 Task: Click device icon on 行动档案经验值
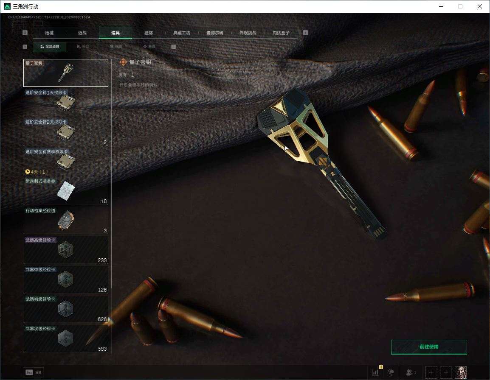click(x=66, y=221)
